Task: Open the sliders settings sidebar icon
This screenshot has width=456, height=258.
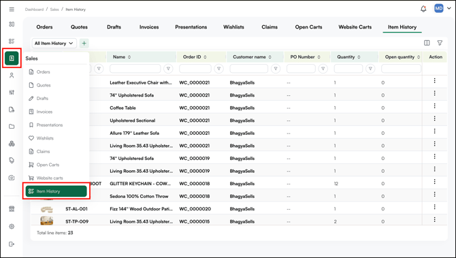Action: (x=12, y=93)
